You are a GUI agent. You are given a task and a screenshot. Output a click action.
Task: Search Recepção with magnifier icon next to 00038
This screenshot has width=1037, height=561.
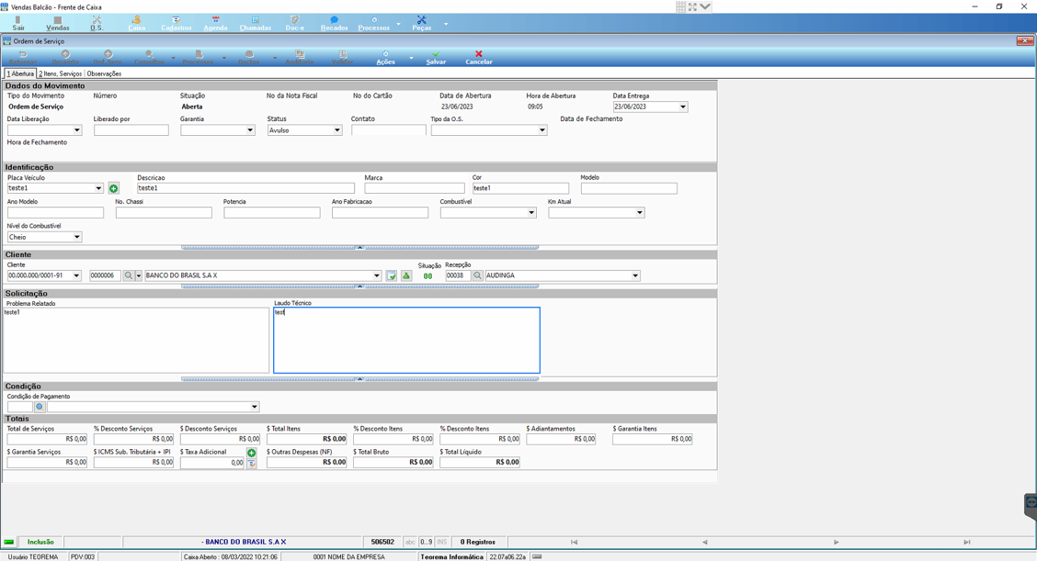477,275
